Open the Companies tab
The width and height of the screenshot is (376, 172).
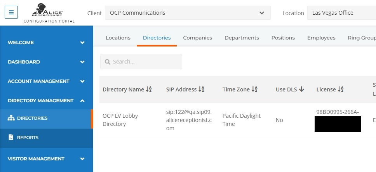tap(198, 38)
